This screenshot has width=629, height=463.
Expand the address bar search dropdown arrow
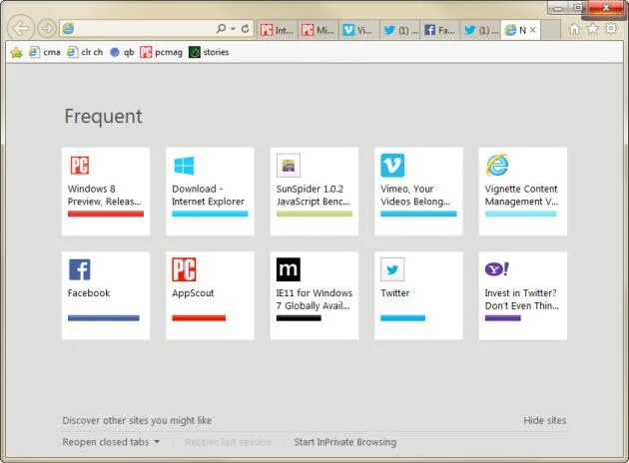click(233, 29)
